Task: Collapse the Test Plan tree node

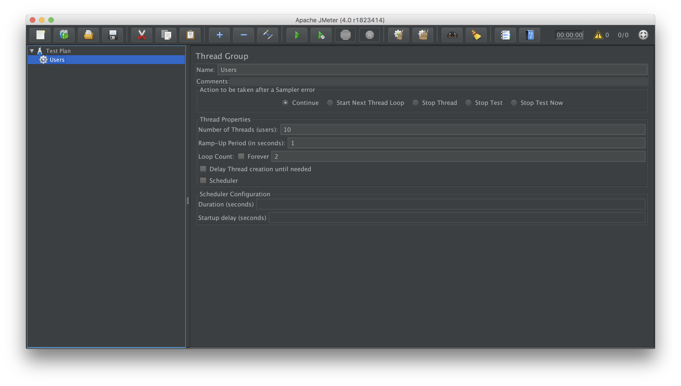Action: [x=32, y=51]
